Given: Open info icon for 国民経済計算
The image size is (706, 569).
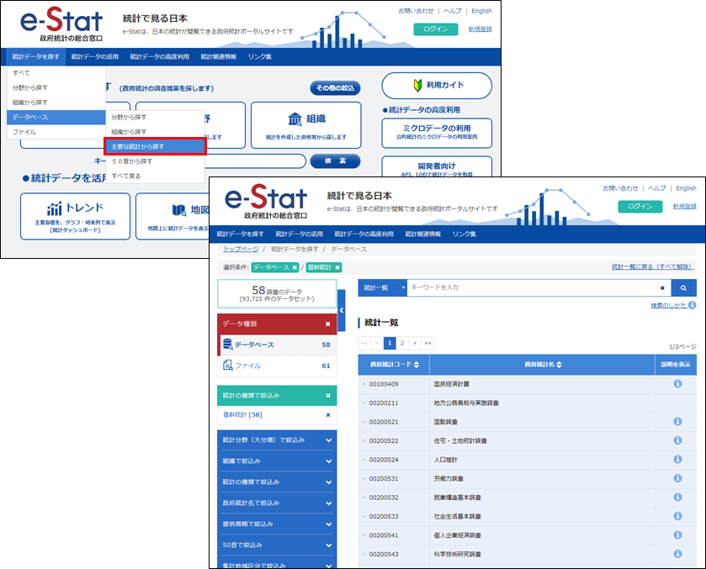Looking at the screenshot, I should pyautogui.click(x=677, y=384).
